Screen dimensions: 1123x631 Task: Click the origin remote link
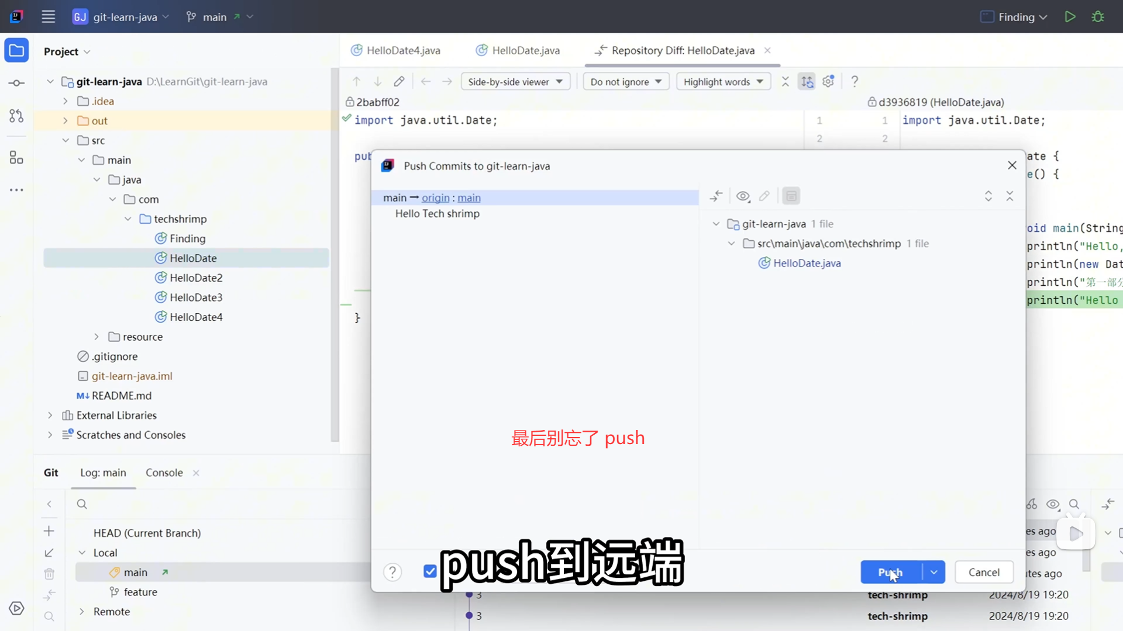pos(435,198)
